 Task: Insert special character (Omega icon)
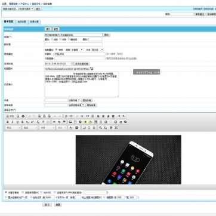click(x=106, y=122)
